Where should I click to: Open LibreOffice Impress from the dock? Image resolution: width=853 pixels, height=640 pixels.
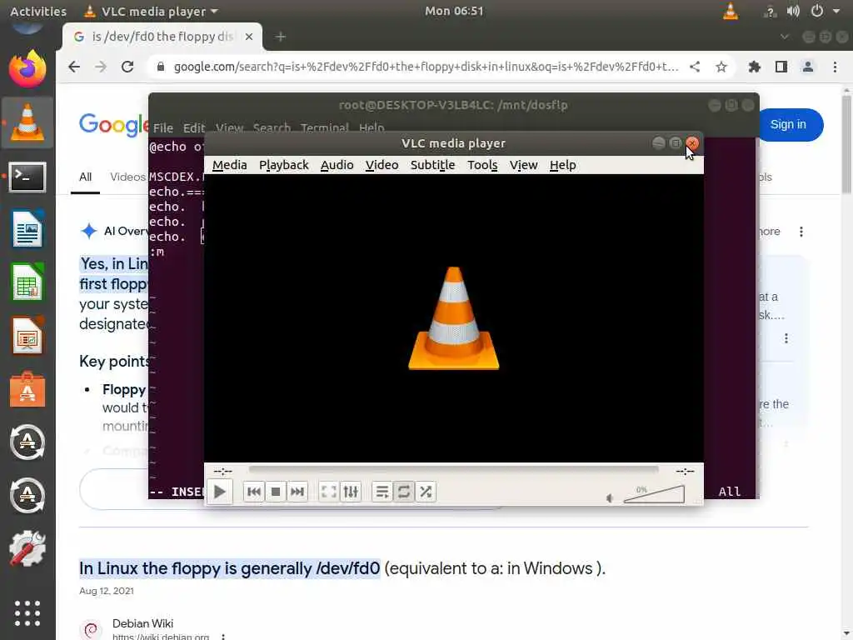click(27, 335)
